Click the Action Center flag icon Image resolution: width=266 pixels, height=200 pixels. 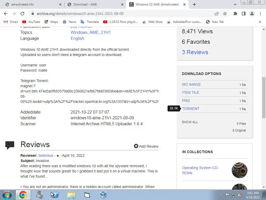tap(227, 195)
